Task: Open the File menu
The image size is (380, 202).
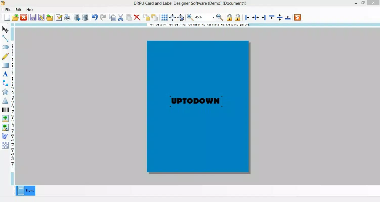Action: pyautogui.click(x=8, y=10)
